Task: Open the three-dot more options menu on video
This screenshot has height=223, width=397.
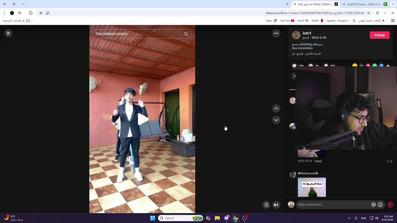Action: [x=276, y=33]
